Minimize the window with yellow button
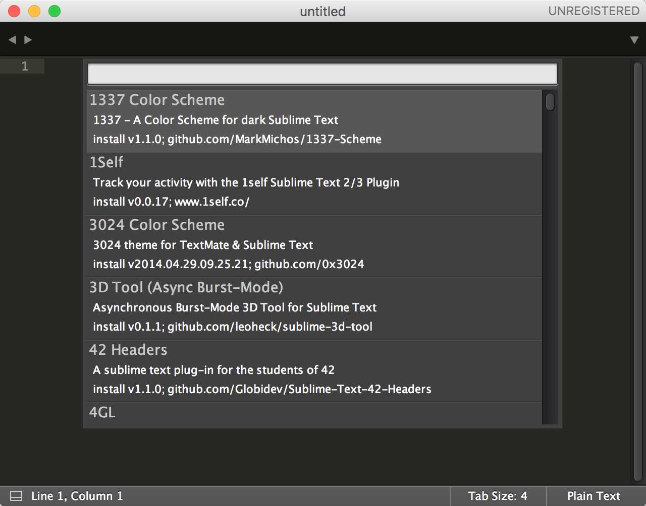Viewport: 646px width, 506px height. pyautogui.click(x=34, y=11)
